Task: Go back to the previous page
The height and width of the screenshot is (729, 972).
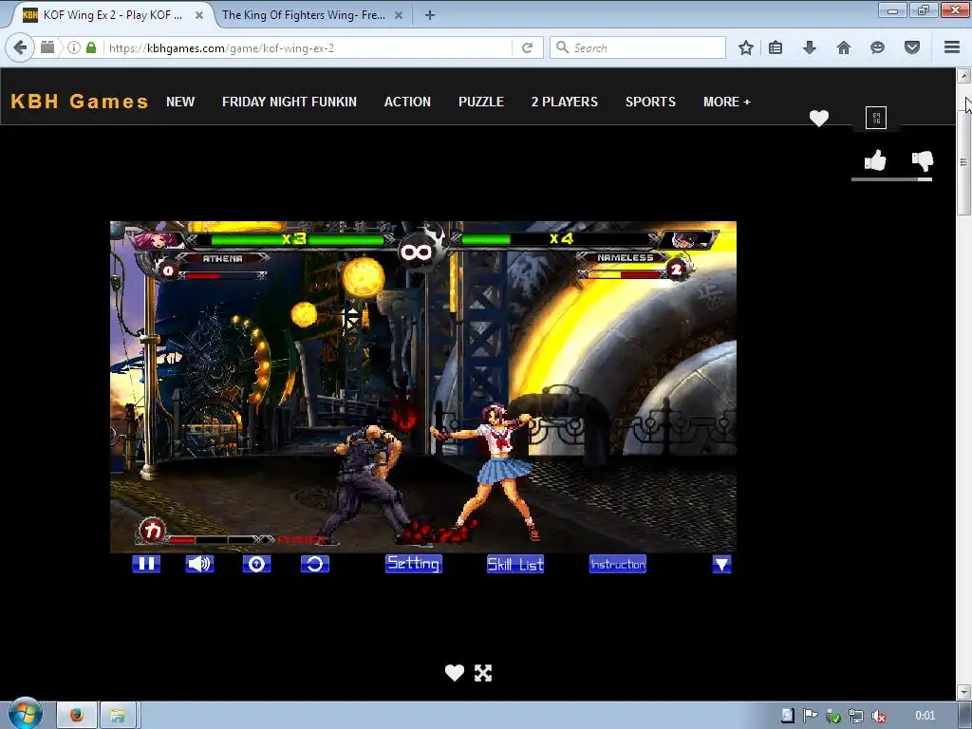Action: (x=21, y=47)
